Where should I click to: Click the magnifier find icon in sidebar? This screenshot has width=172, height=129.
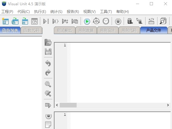[x=48, y=84]
